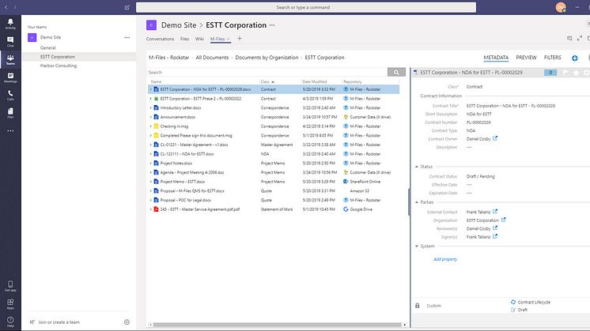The height and width of the screenshot is (331, 590).
Task: Flag the NDA document for follow-up
Action: coord(565,73)
